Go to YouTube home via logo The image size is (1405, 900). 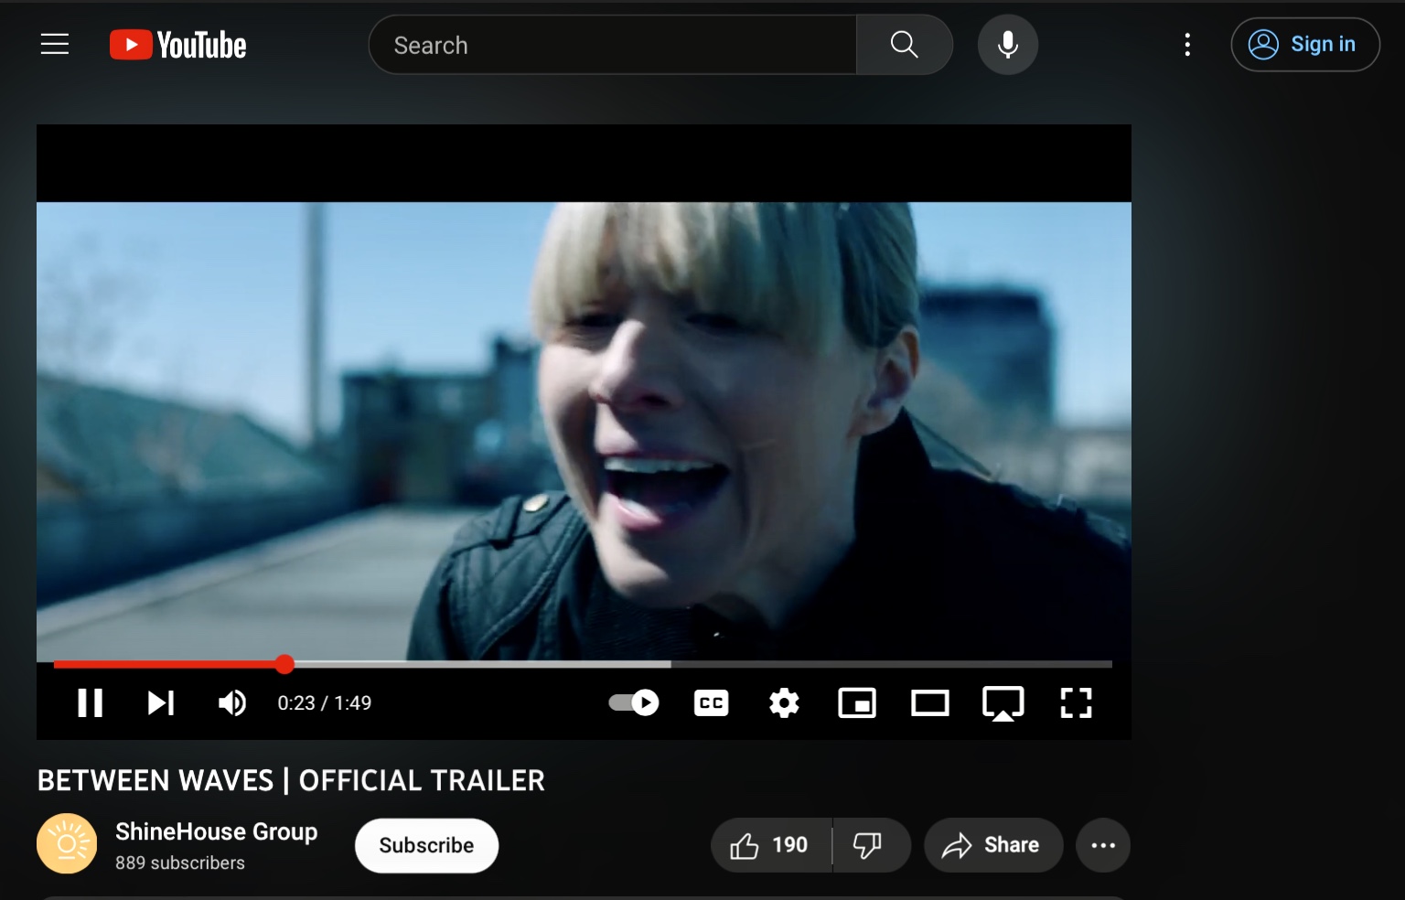coord(178,45)
